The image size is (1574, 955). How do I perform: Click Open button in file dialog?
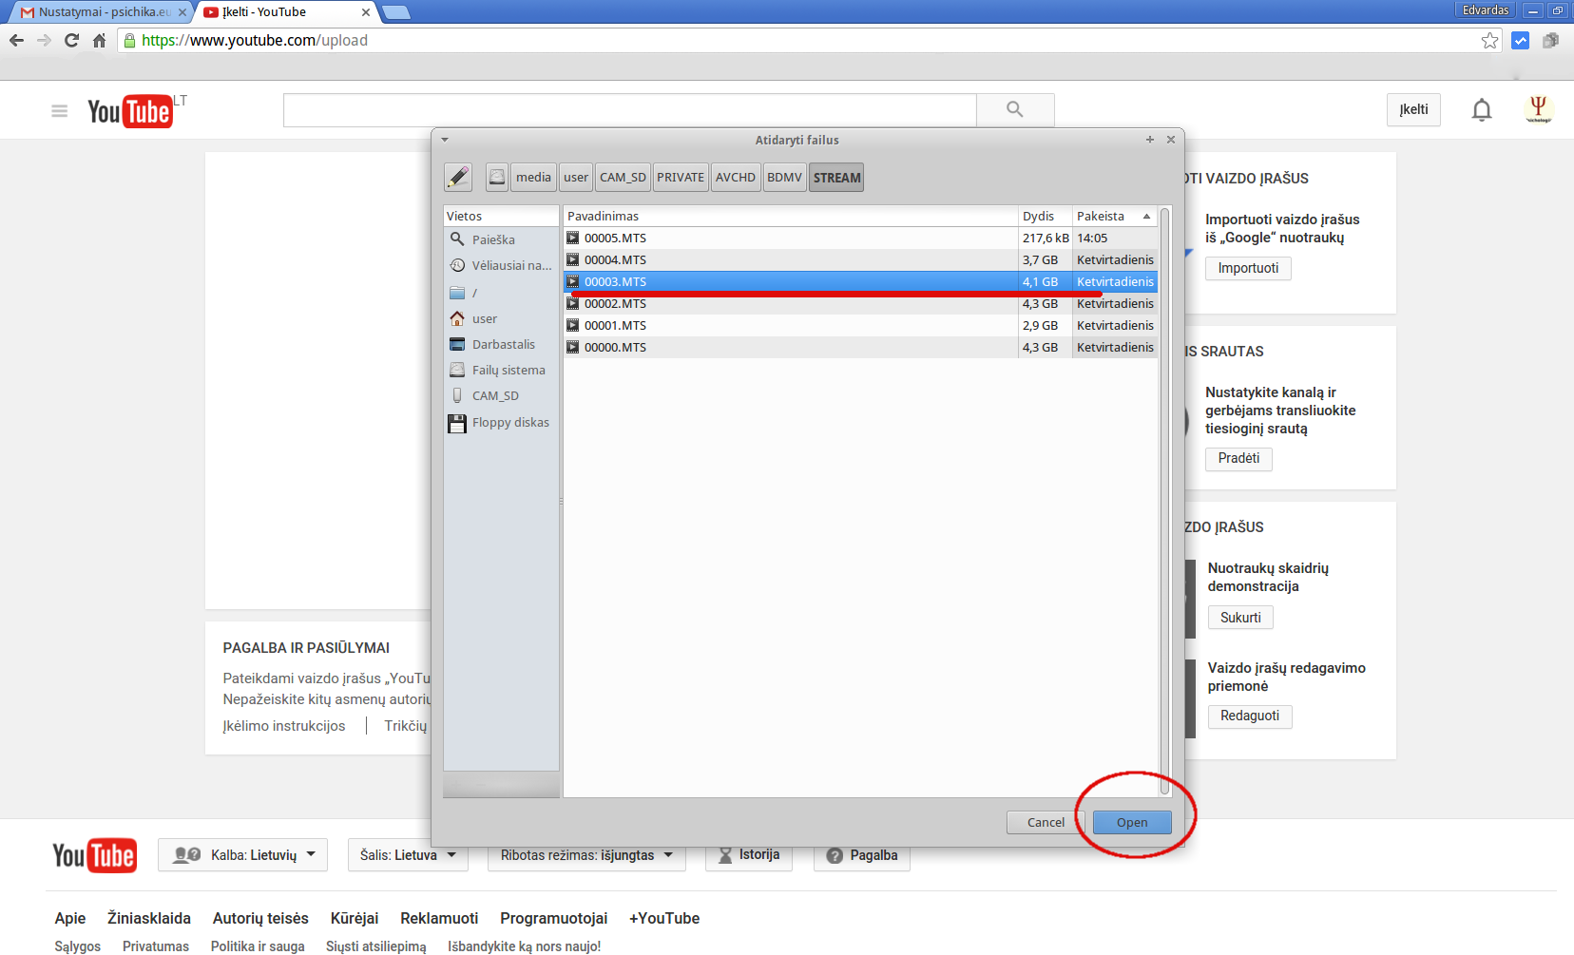(1132, 822)
